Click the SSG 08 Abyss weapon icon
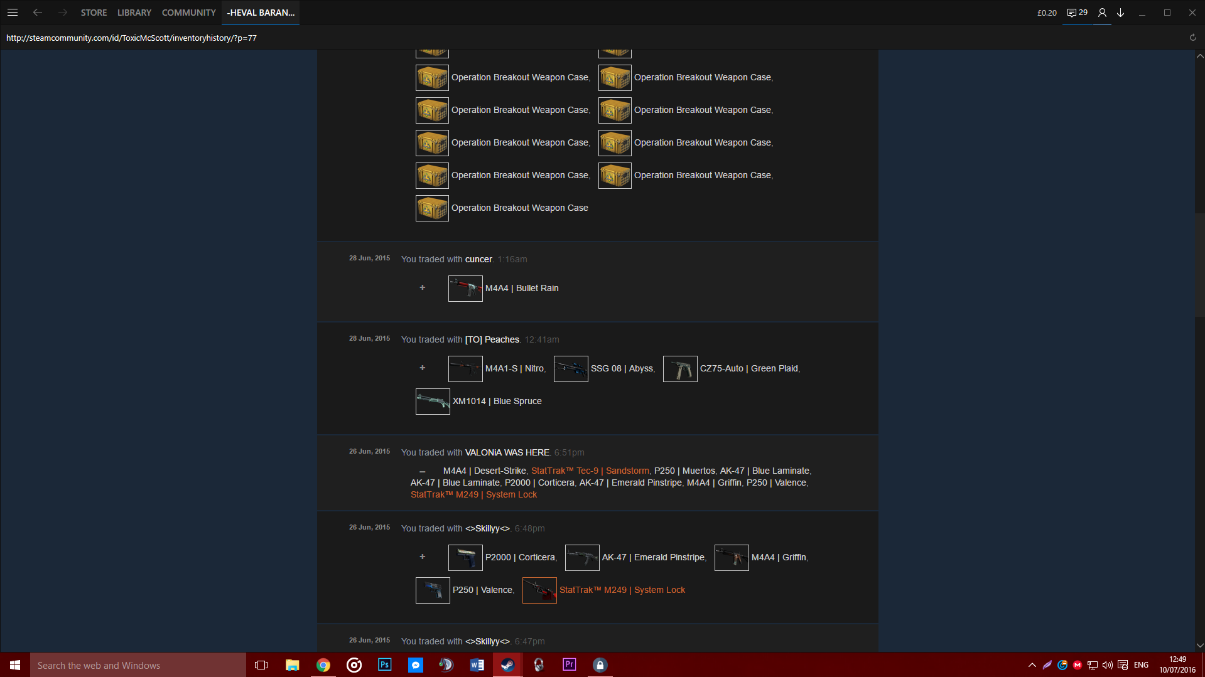This screenshot has height=677, width=1205. [571, 369]
